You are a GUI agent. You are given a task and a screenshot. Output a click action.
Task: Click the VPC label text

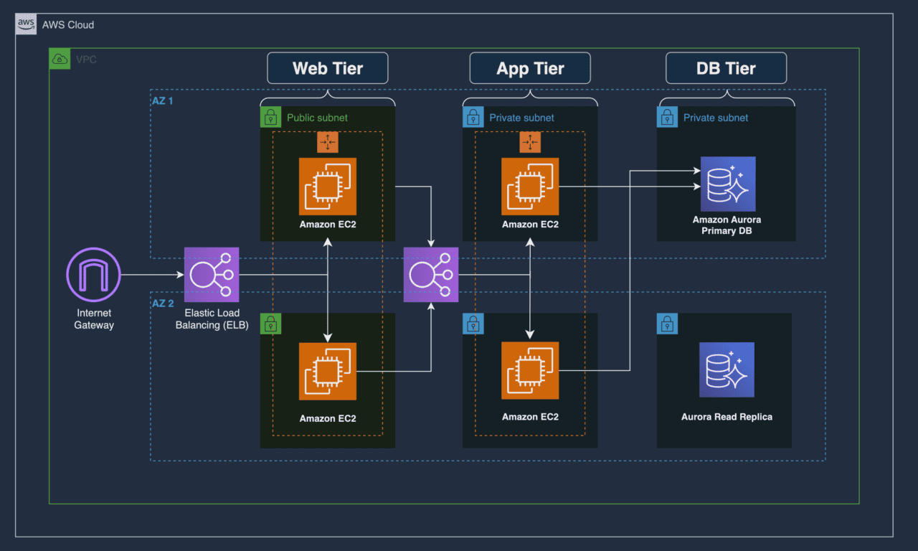pos(86,60)
